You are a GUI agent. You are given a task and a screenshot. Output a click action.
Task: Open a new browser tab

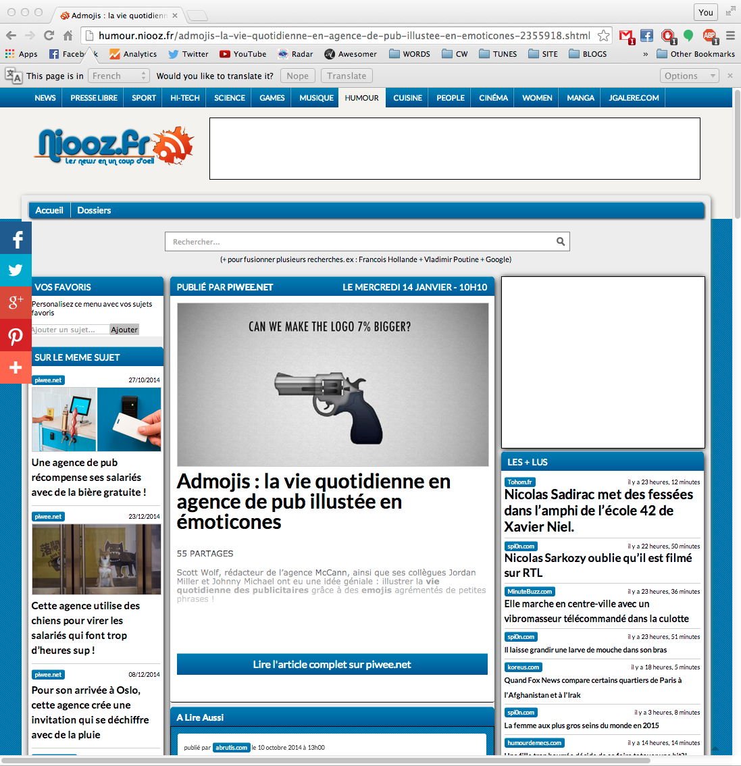coord(197,16)
